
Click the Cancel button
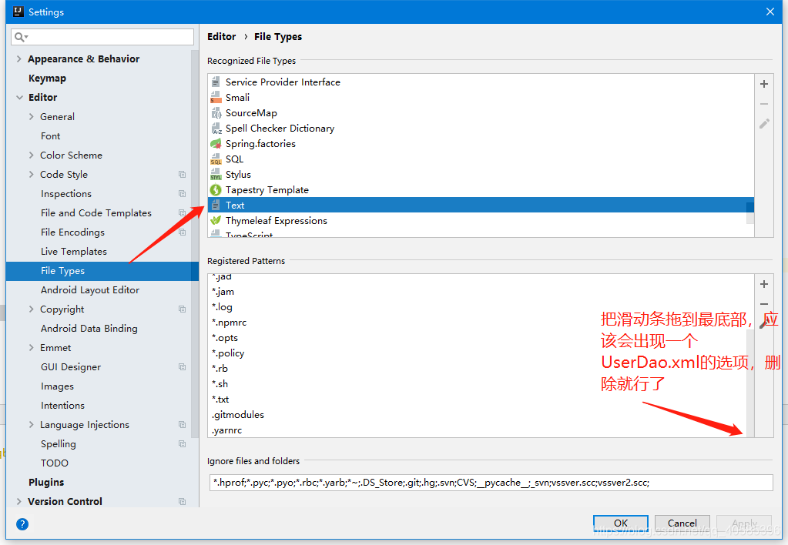(682, 523)
